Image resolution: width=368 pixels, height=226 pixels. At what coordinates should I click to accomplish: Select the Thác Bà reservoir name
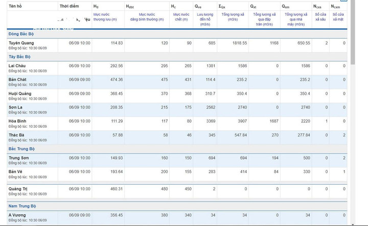16,135
